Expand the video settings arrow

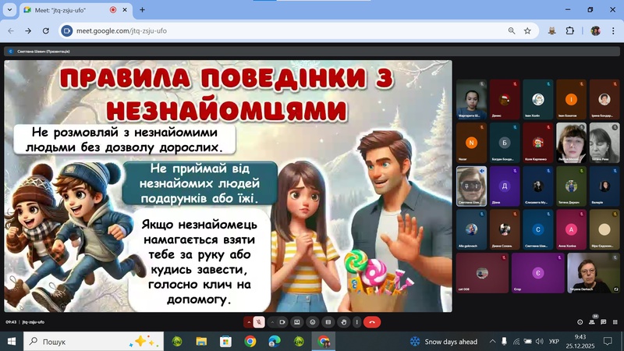[x=271, y=321]
